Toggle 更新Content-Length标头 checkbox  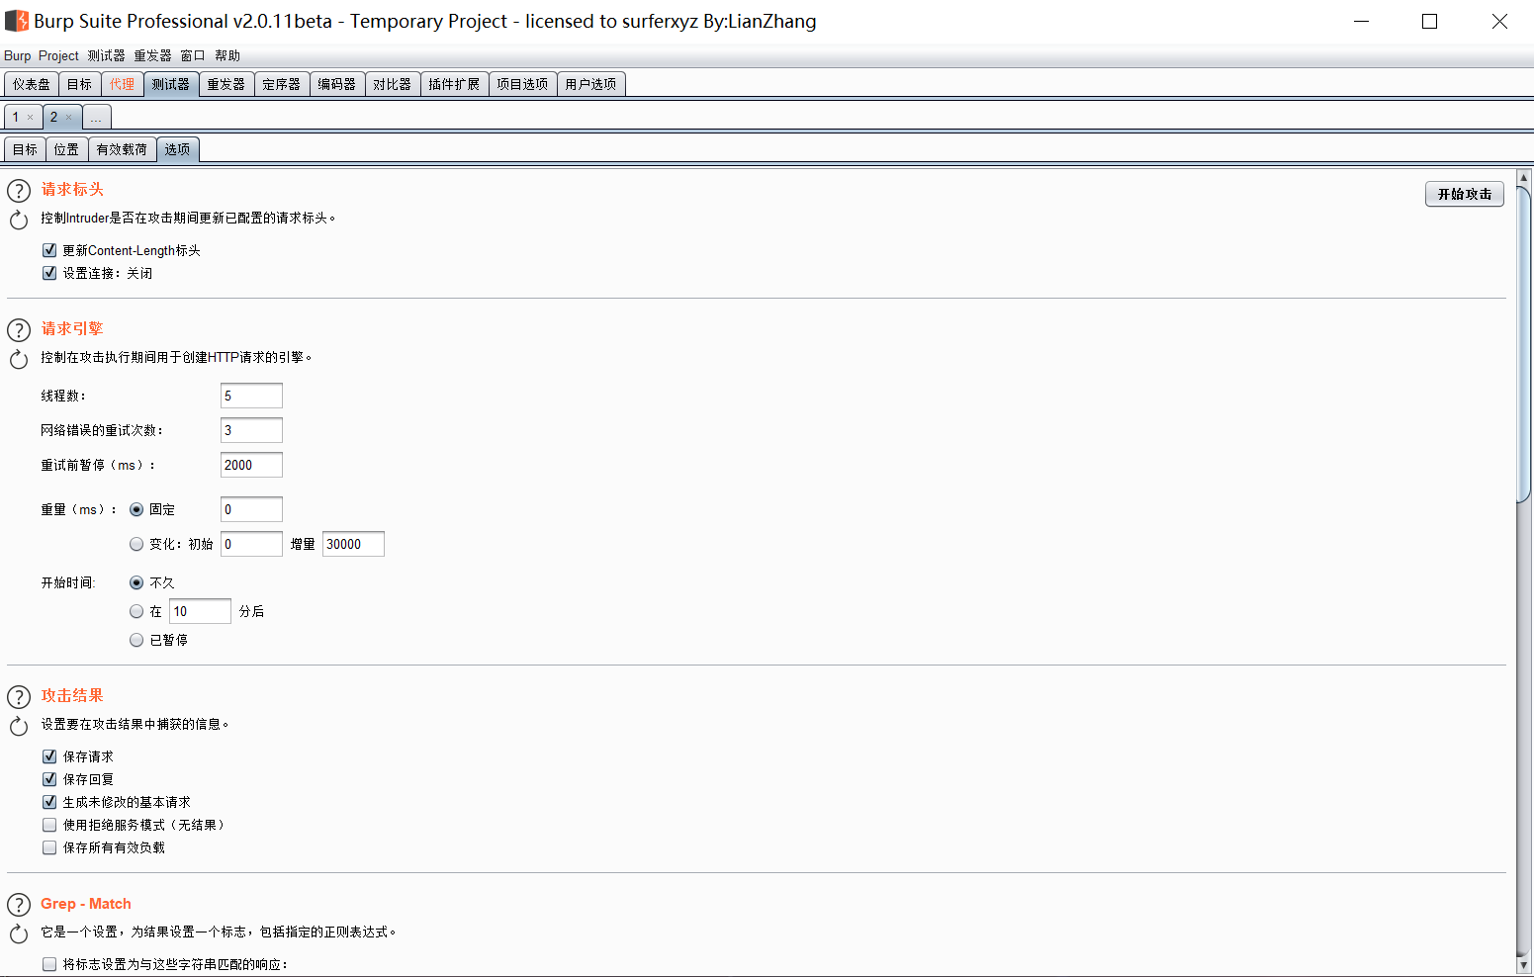coord(49,250)
